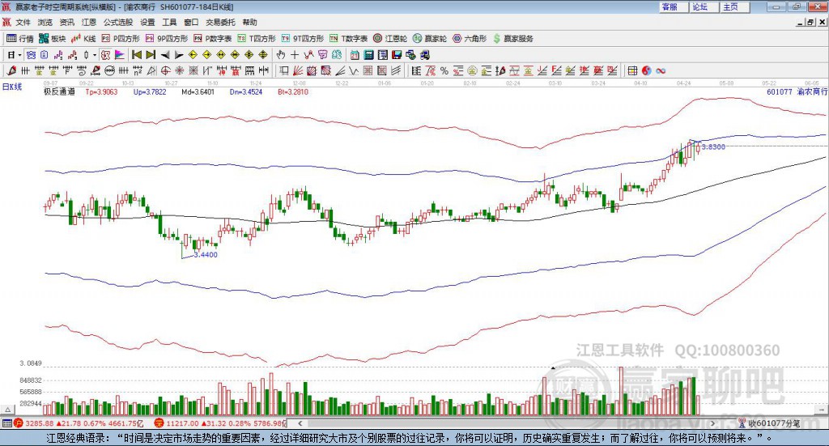The image size is (829, 446).
Task: Select the crosshair cursor tool
Action: click(x=295, y=55)
